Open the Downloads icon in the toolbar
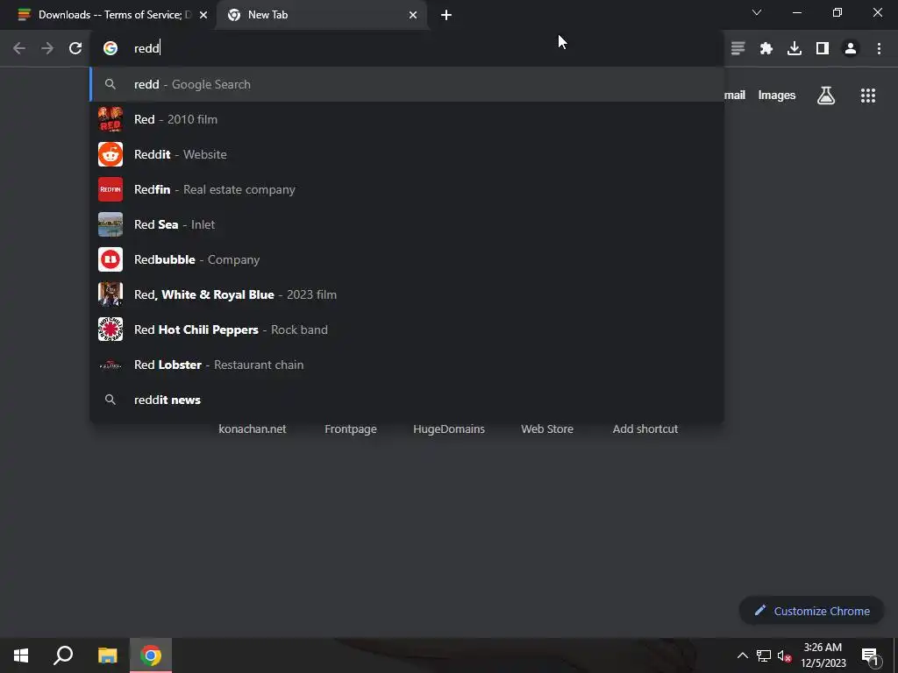Screen dimensions: 898x673 point(794,48)
